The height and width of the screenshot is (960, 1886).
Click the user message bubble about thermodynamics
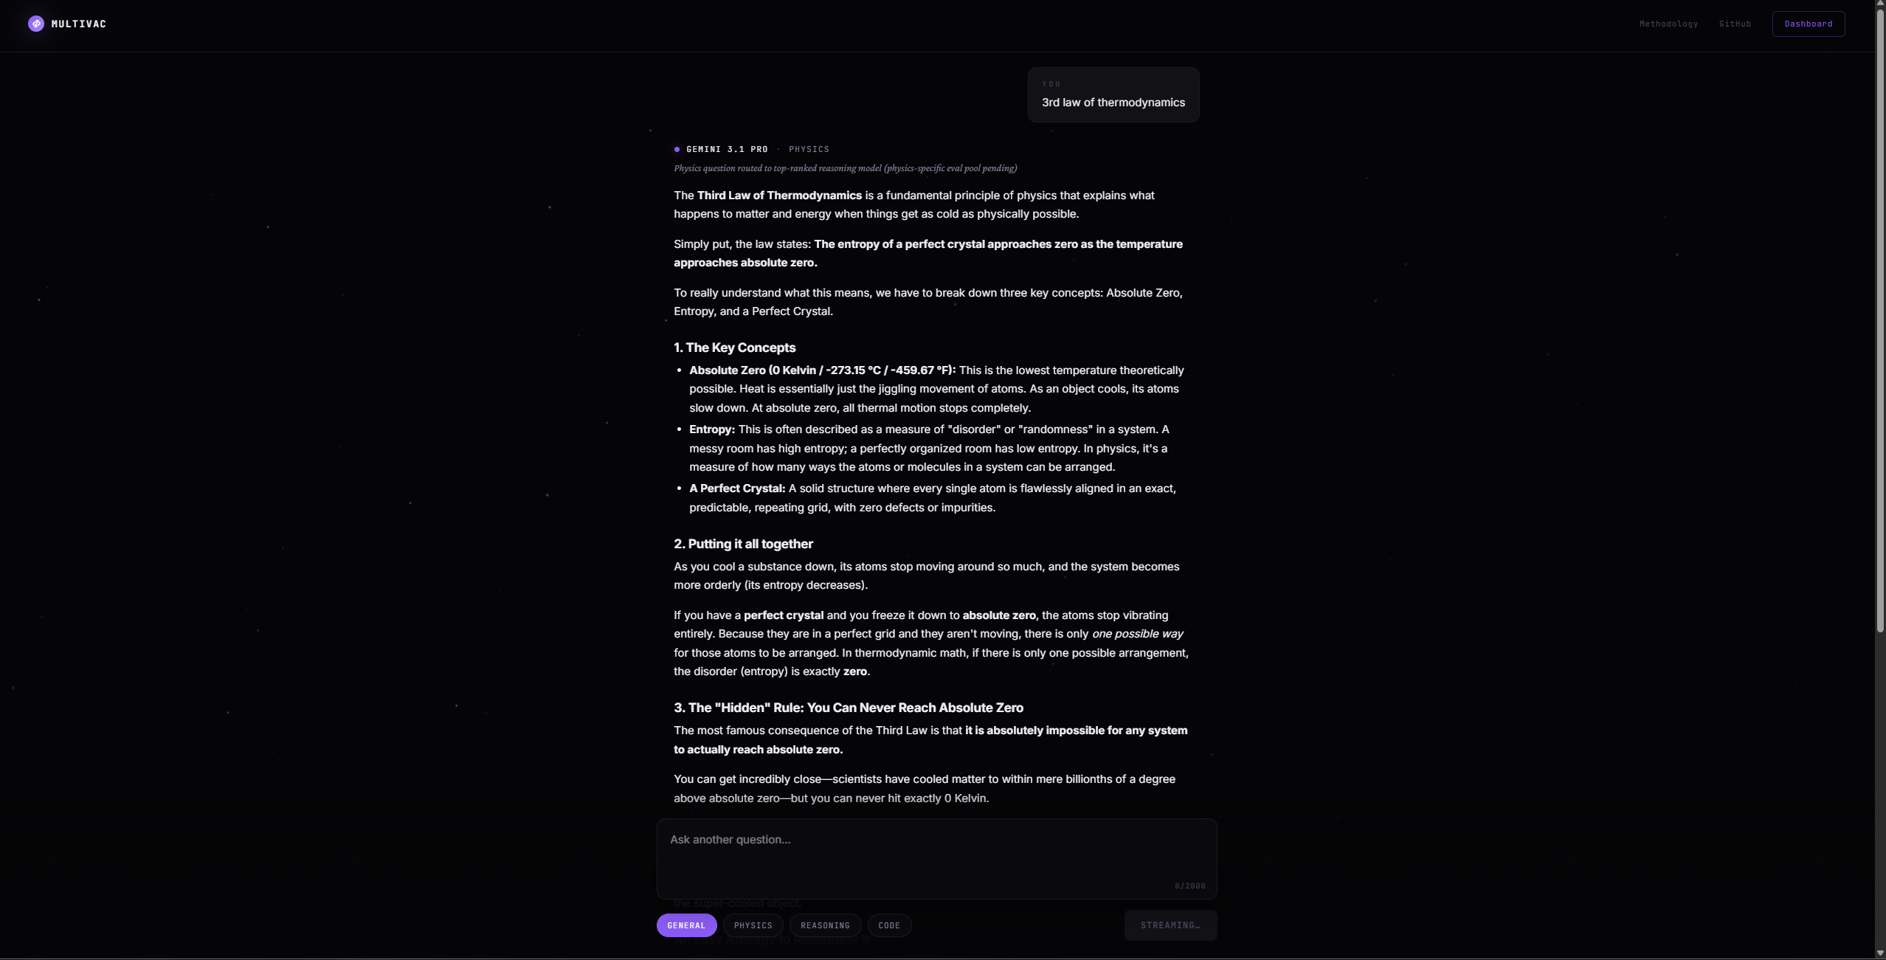click(1113, 94)
